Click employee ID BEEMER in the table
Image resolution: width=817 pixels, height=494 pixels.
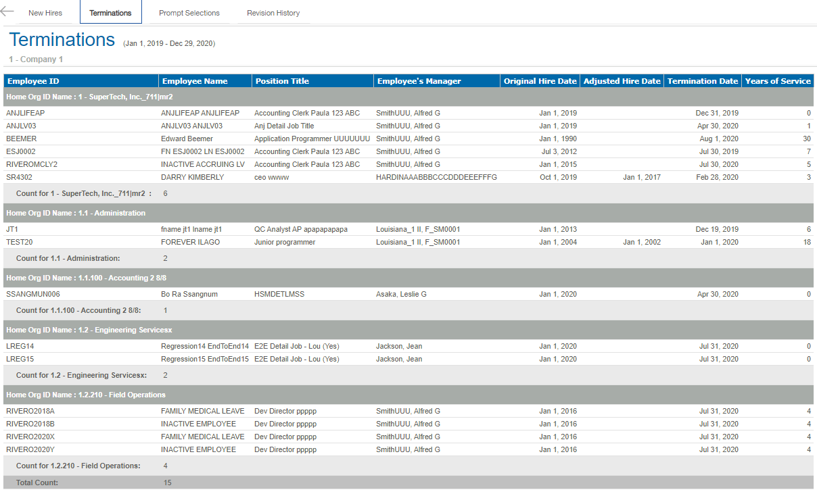22,139
